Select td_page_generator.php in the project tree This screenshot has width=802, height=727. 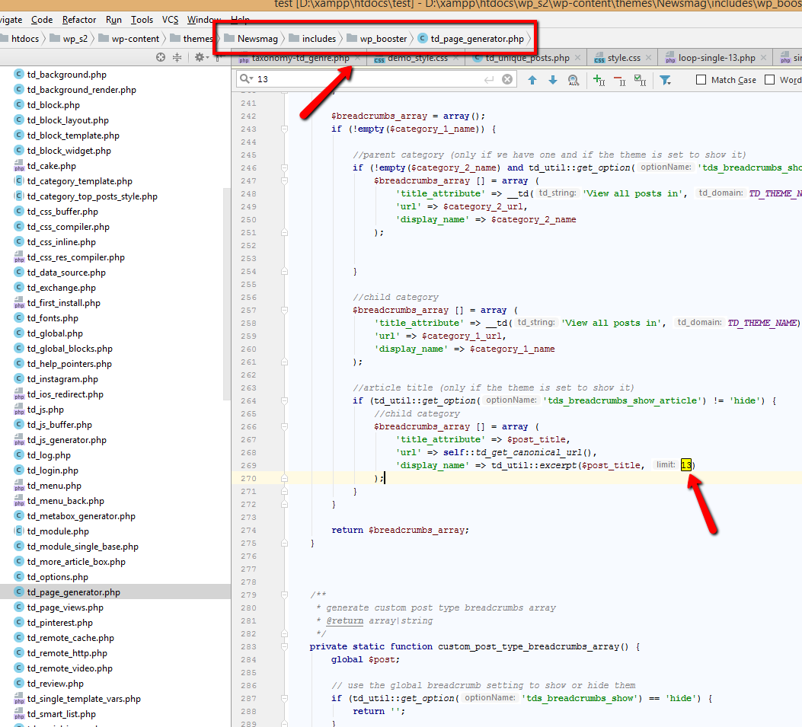point(73,592)
